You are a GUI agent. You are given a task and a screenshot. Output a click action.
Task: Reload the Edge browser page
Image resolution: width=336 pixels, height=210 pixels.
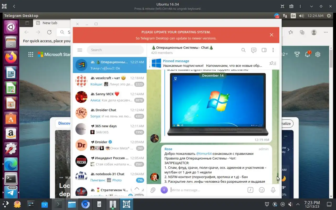(x=49, y=32)
